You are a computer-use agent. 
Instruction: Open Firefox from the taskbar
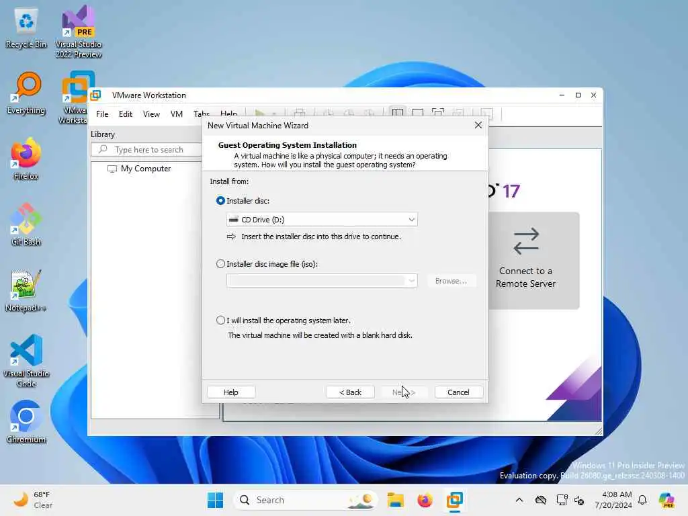coord(425,500)
